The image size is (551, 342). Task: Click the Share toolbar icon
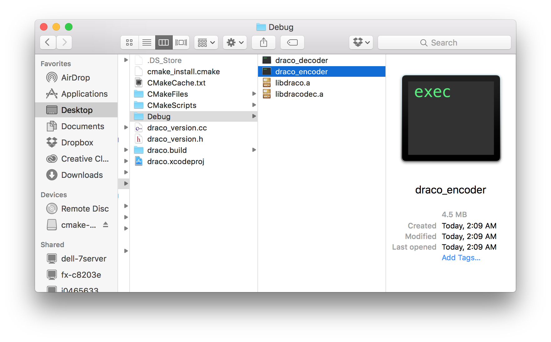(264, 42)
